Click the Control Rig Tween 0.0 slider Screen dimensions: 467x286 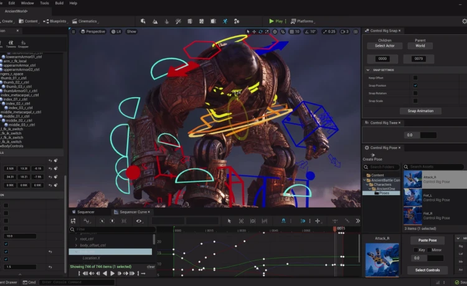420,135
